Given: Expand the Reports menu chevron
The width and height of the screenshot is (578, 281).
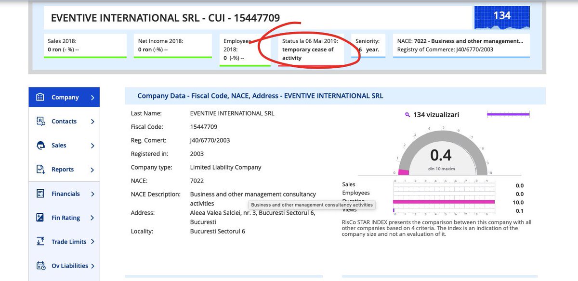Looking at the screenshot, I should (92, 170).
